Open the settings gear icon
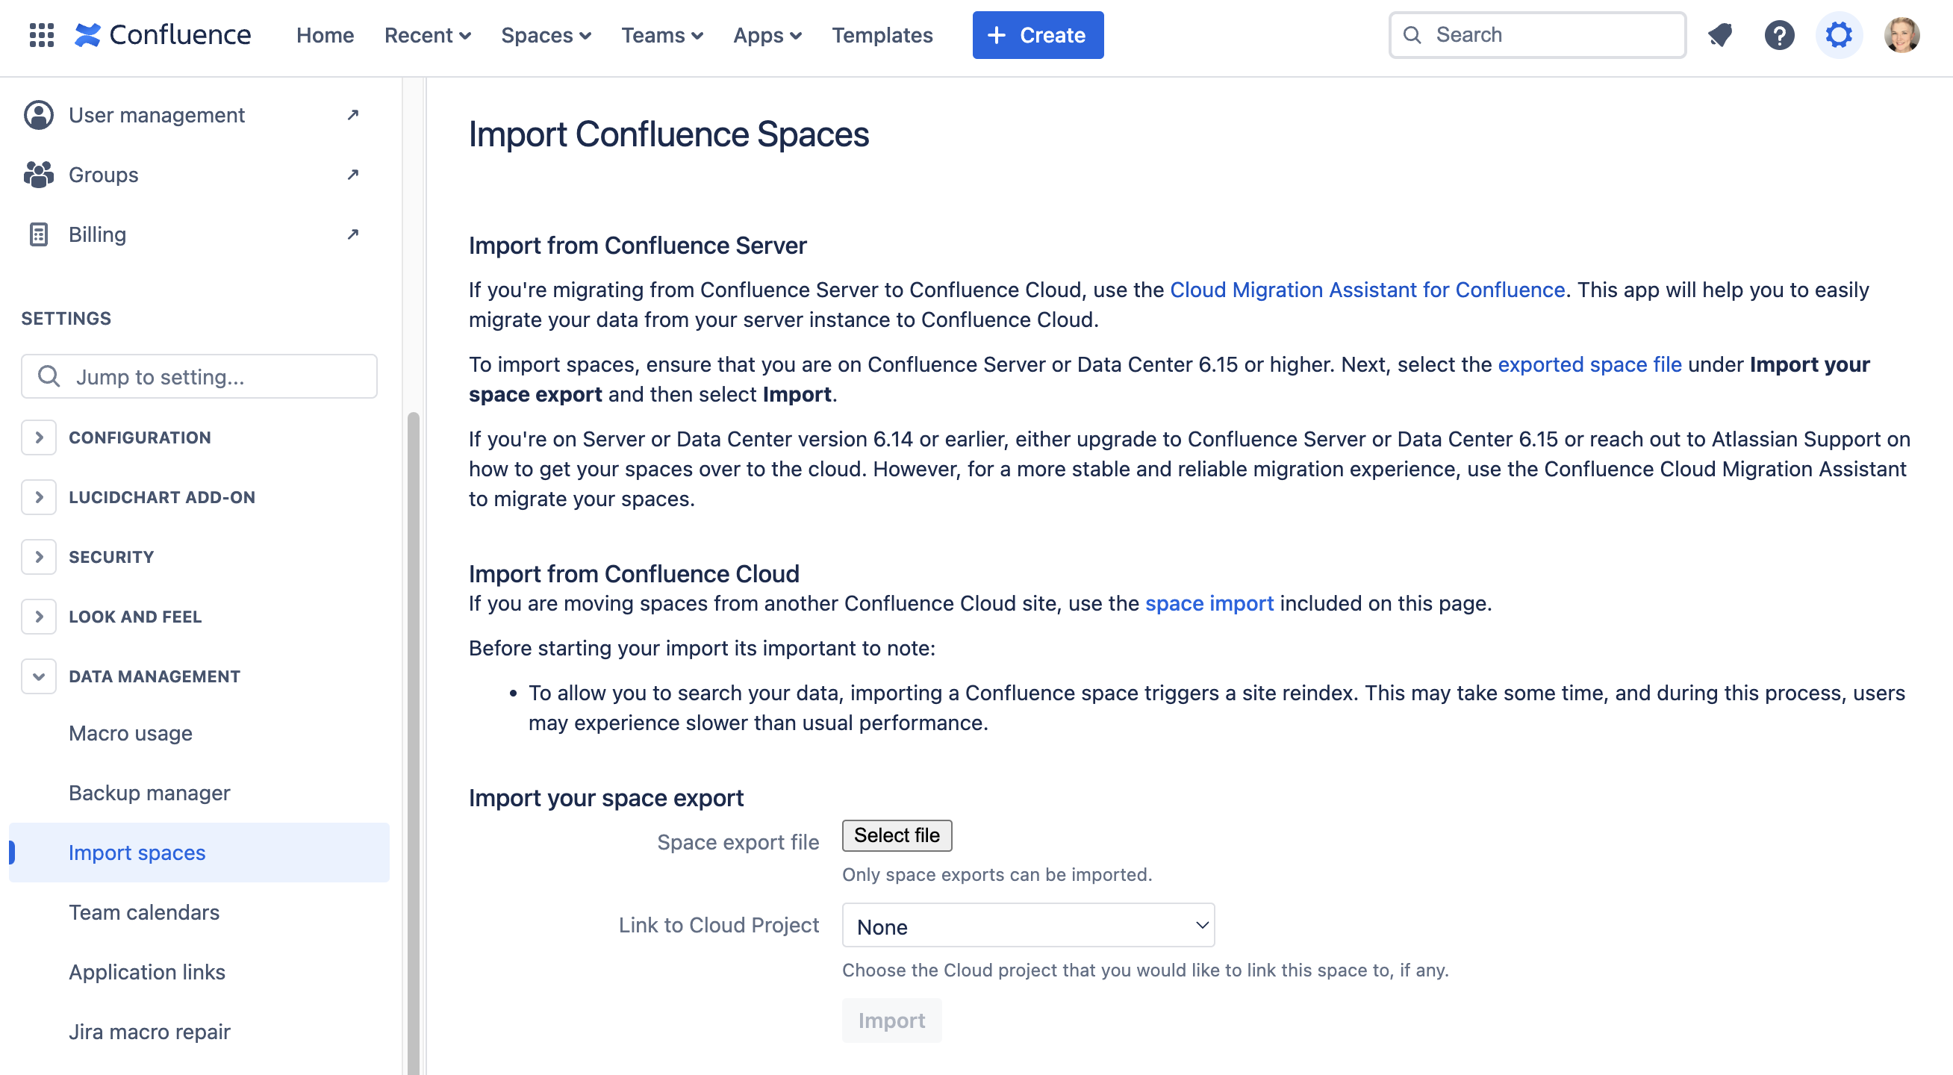The width and height of the screenshot is (1953, 1075). [x=1840, y=34]
